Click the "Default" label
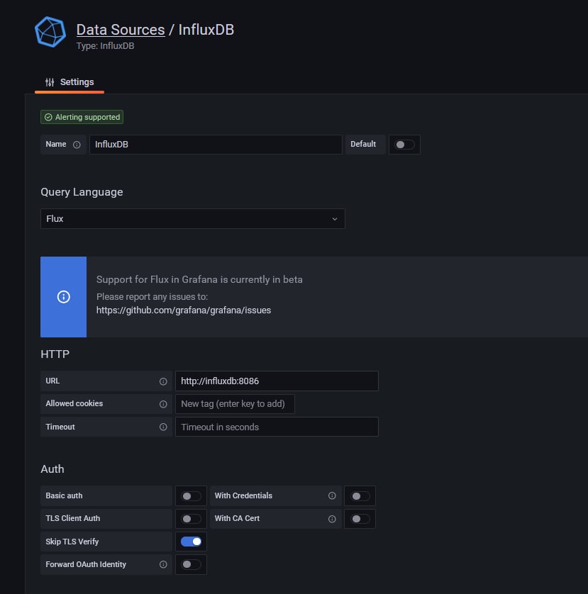Viewport: 588px width, 594px height. (x=363, y=144)
